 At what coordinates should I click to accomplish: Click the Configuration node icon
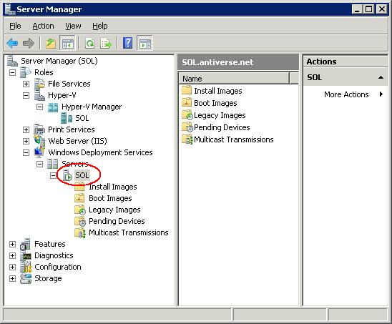26,267
